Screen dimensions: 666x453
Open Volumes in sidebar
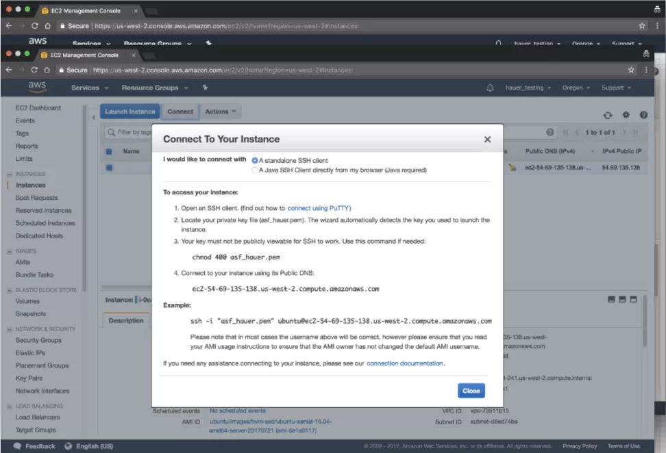27,301
